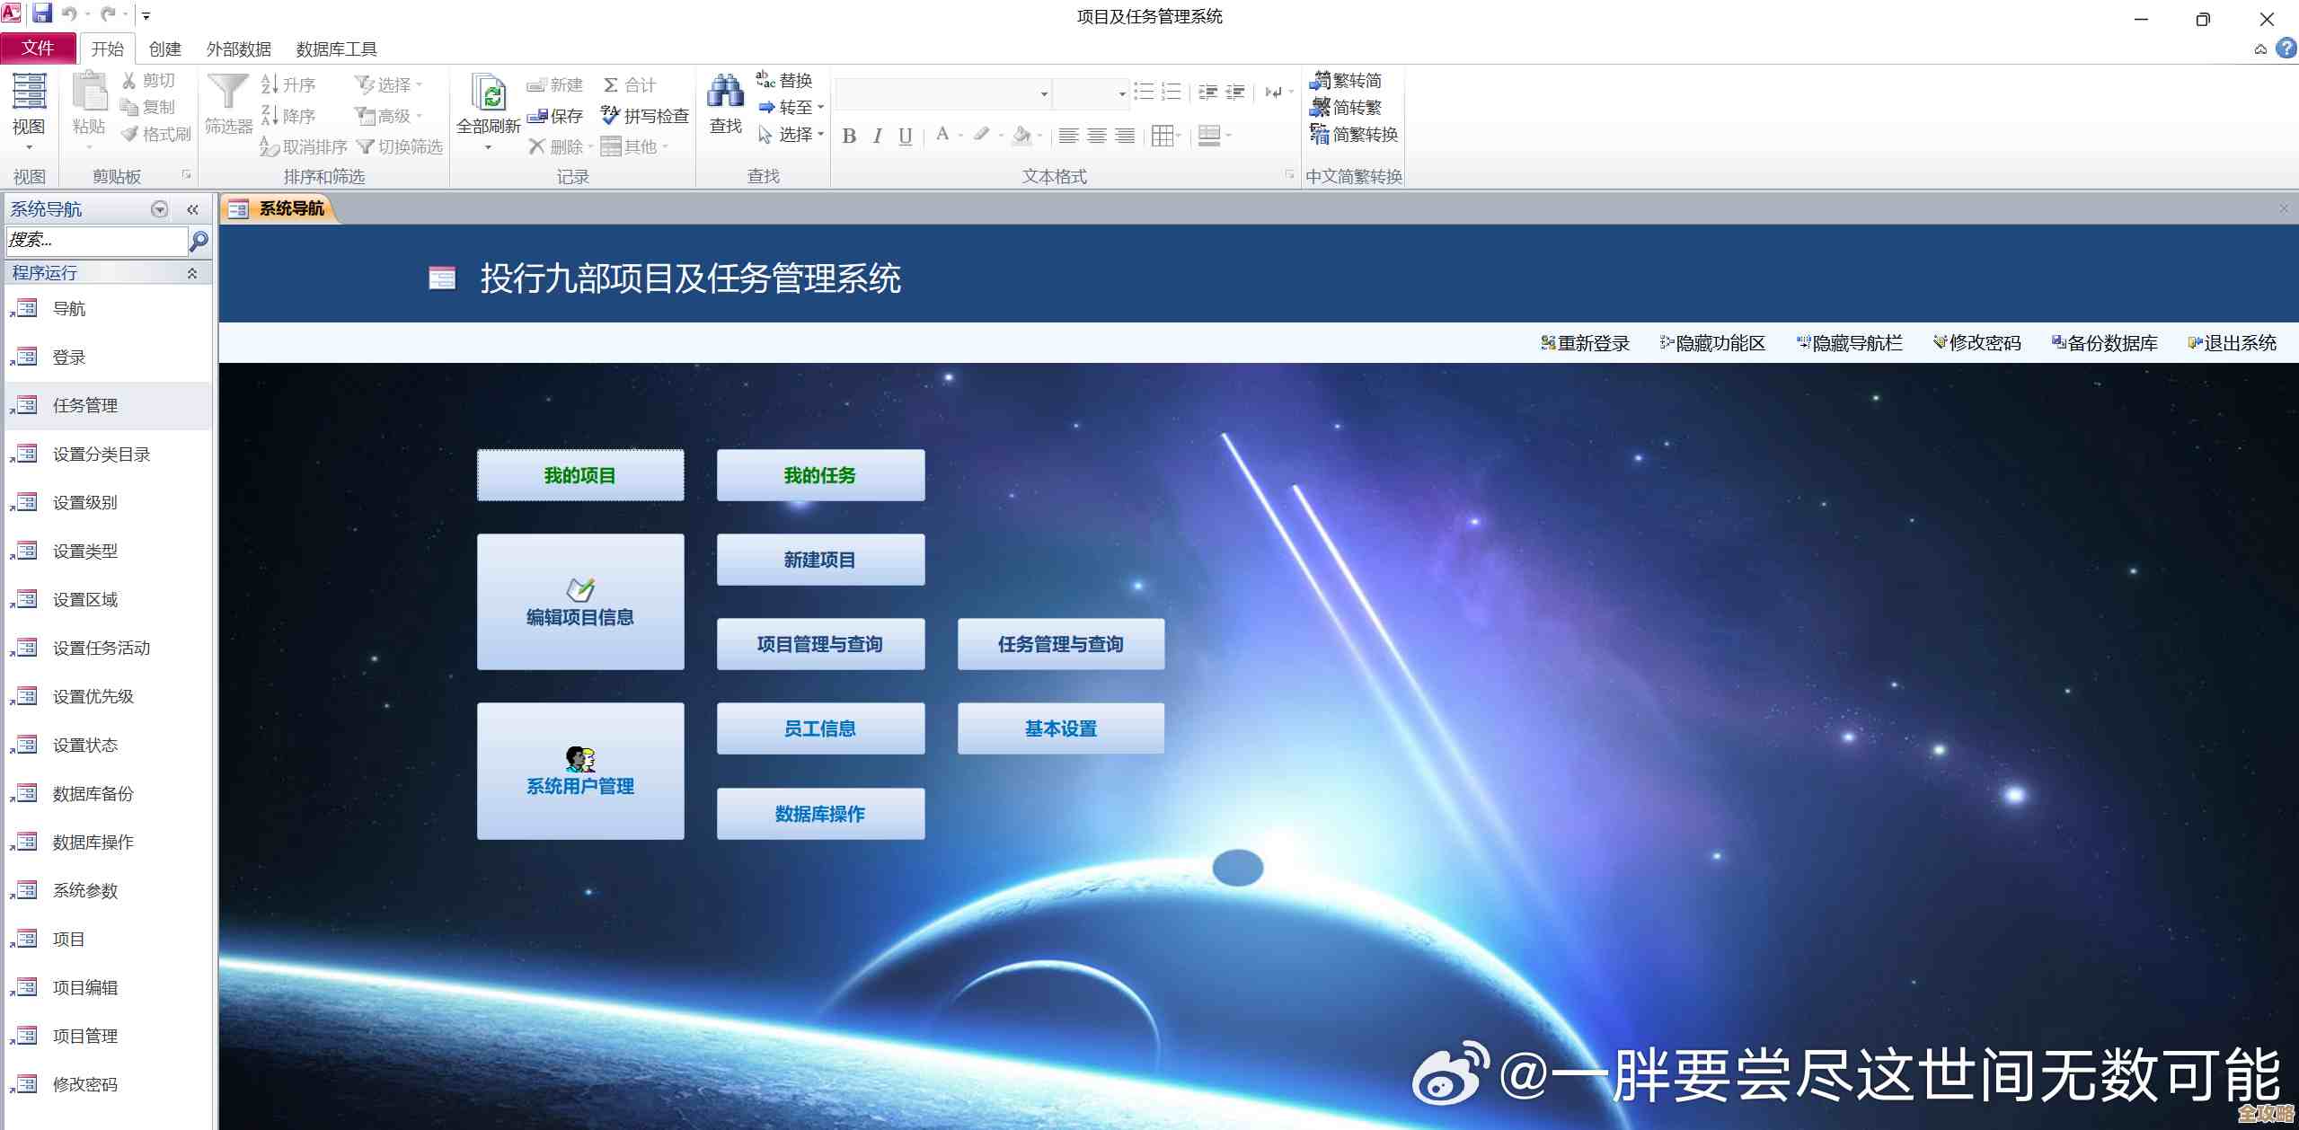Open the 系统导航 pane dropdown menu
This screenshot has width=2299, height=1130.
pyautogui.click(x=158, y=209)
